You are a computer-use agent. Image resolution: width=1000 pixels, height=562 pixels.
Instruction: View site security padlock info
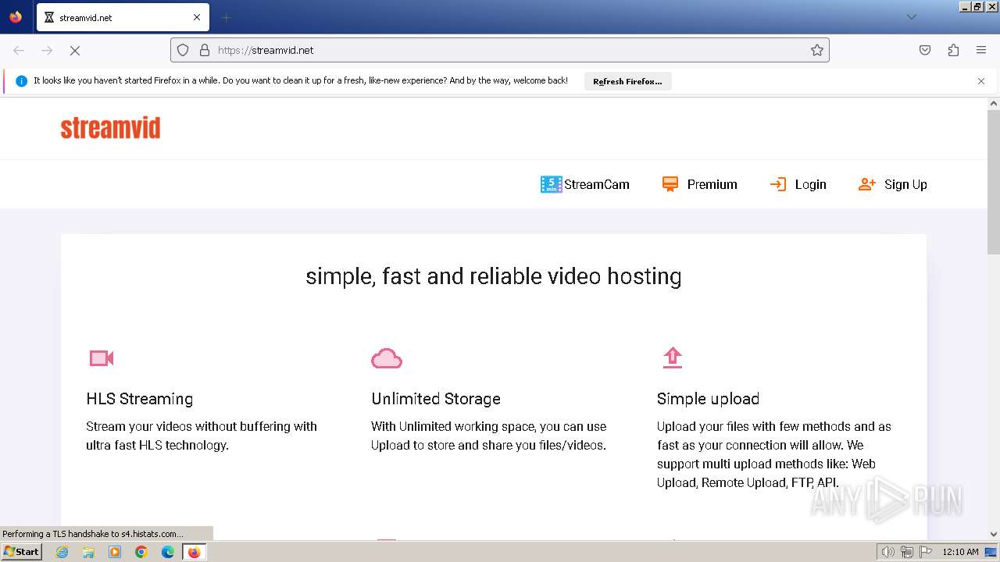(205, 50)
